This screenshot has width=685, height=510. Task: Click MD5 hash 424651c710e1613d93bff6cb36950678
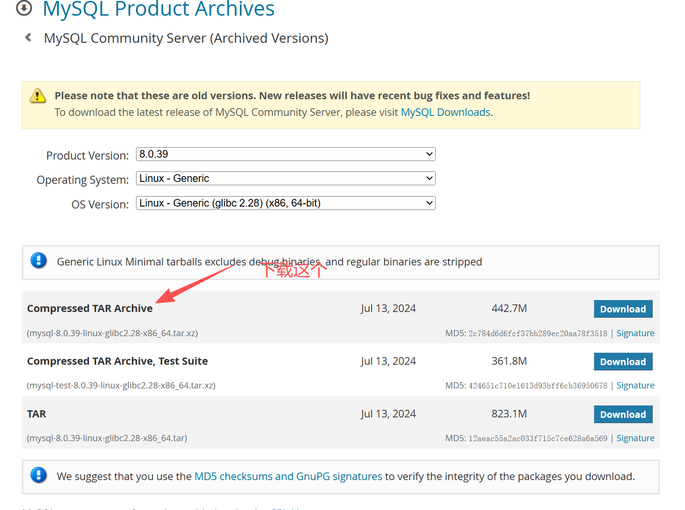[538, 386]
